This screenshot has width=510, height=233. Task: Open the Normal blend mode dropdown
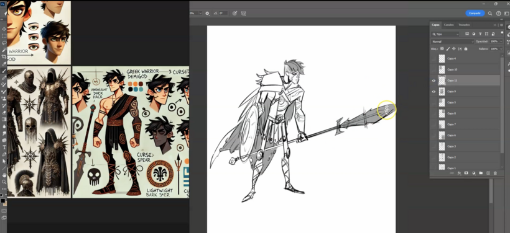click(452, 42)
